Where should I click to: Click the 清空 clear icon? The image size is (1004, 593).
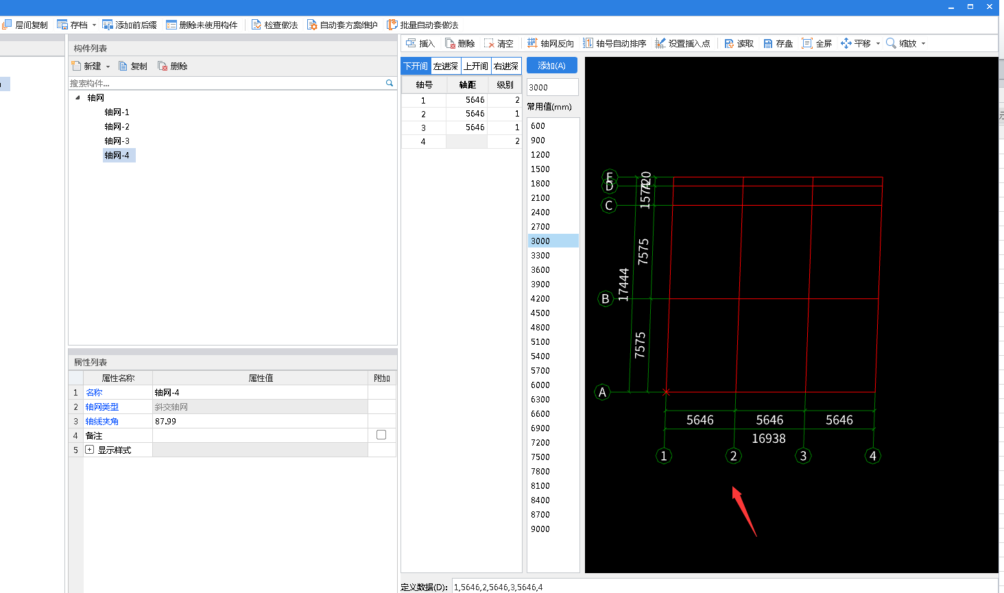[489, 43]
